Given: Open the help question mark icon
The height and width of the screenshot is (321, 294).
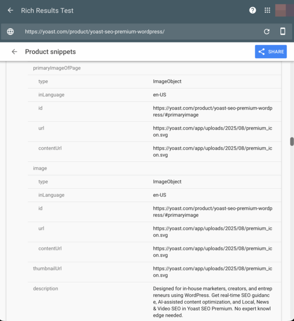Looking at the screenshot, I should 252,10.
